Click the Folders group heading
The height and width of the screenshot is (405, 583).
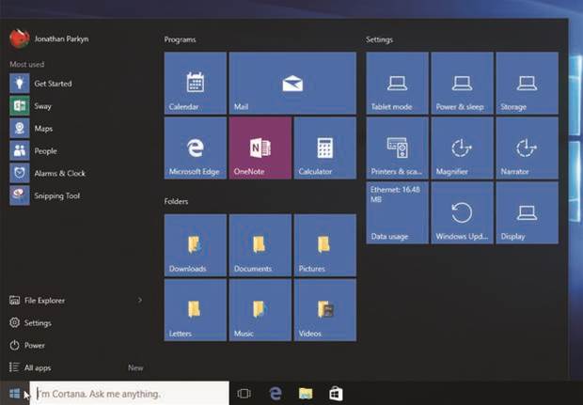point(176,201)
